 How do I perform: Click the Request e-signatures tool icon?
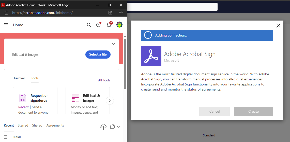23,98
